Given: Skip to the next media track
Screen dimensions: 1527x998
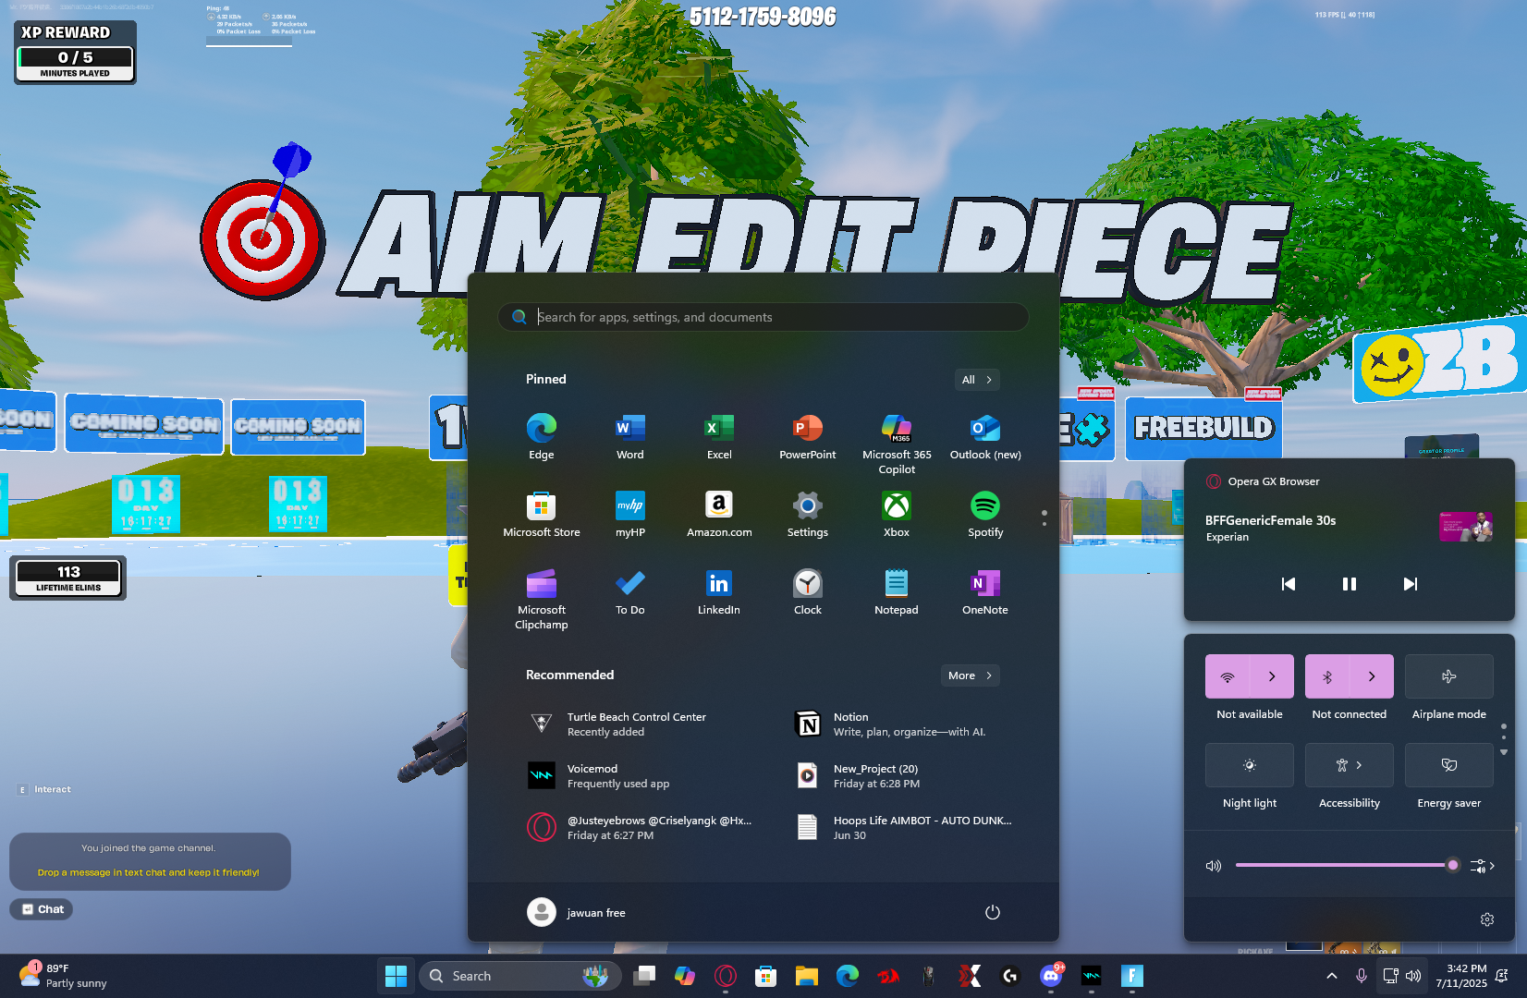Looking at the screenshot, I should click(x=1411, y=584).
